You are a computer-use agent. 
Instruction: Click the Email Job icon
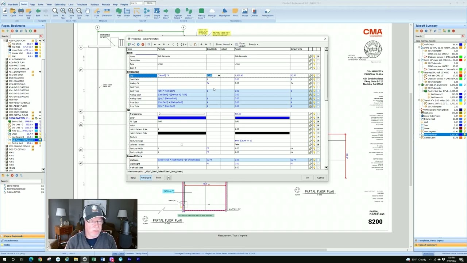[28, 13]
